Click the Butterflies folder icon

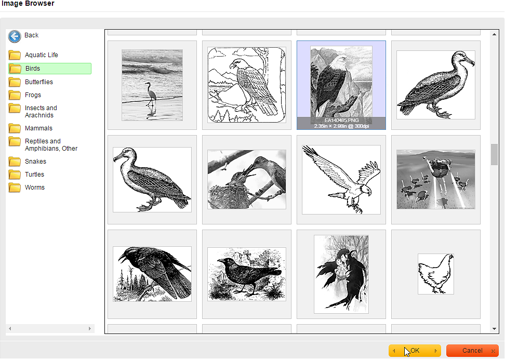pyautogui.click(x=15, y=82)
